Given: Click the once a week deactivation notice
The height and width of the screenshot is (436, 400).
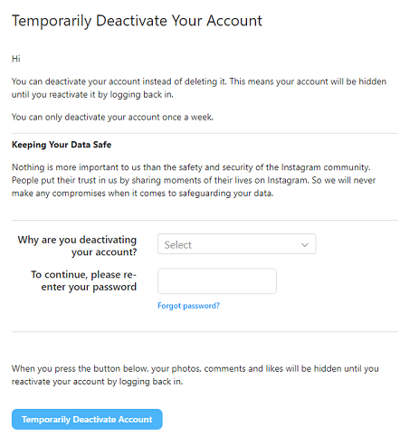Looking at the screenshot, I should tap(112, 117).
